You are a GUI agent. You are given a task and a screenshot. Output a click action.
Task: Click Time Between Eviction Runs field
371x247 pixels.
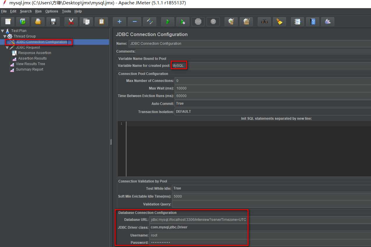coord(273,96)
